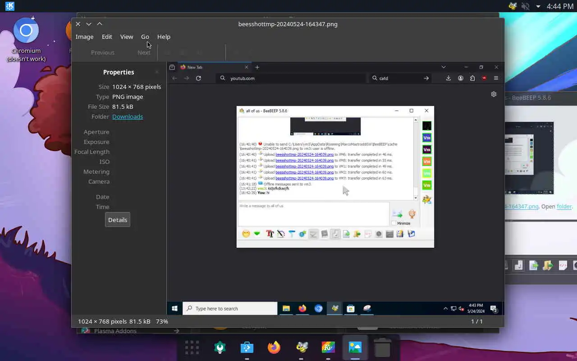Screen dimensions: 577x361
Task: Click the Next image toolbar button
Action: pyautogui.click(x=144, y=52)
